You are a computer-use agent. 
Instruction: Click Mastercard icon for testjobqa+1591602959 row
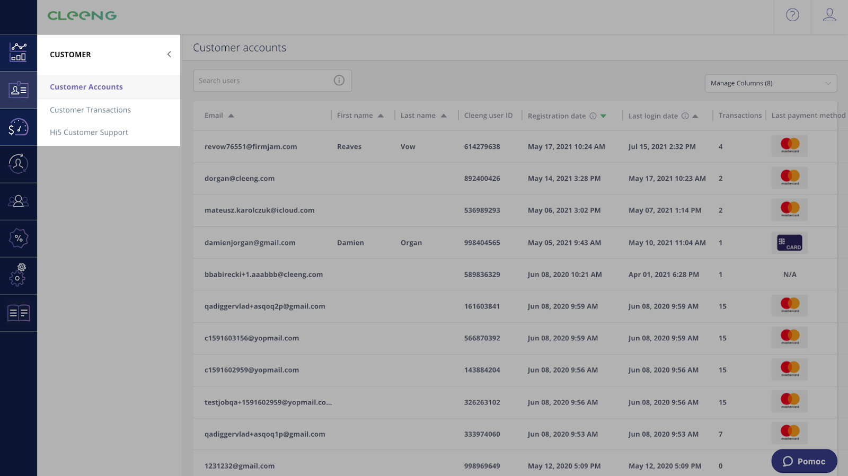(x=790, y=402)
